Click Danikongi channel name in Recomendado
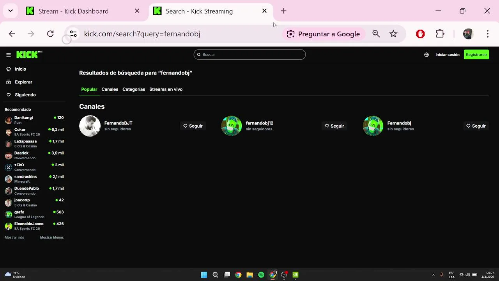Viewport: 499px width, 281px height. (23, 117)
